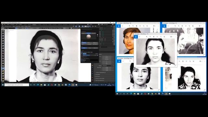Open Edit & Create dropdown in front portrait viewer
This screenshot has width=208, height=117.
pos(172,37)
